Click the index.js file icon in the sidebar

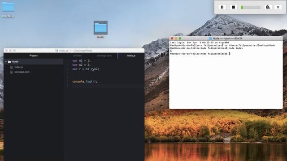[x=12, y=67]
